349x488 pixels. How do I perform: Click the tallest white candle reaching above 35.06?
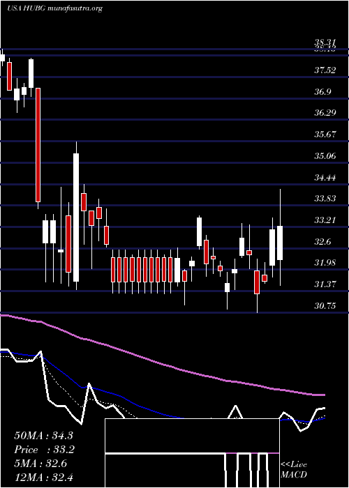[76, 218]
